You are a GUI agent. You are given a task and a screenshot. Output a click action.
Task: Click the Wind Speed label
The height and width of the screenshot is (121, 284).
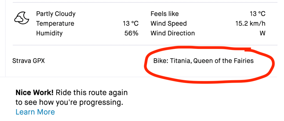pyautogui.click(x=169, y=23)
